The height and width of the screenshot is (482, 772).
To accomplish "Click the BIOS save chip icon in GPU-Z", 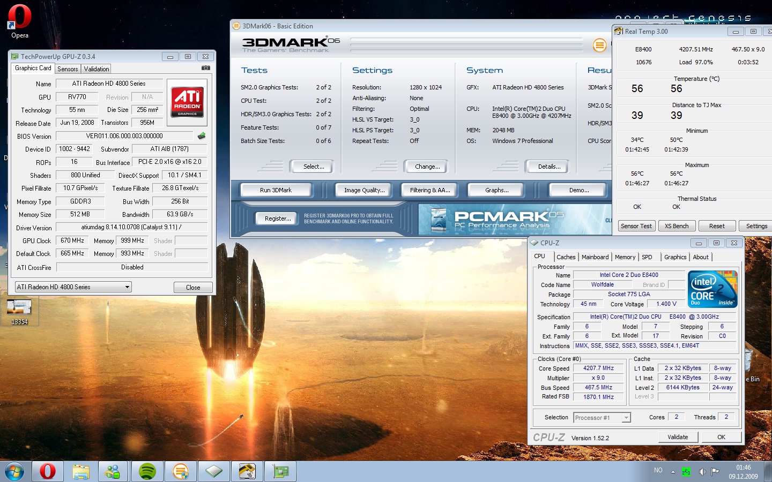I will pos(202,136).
